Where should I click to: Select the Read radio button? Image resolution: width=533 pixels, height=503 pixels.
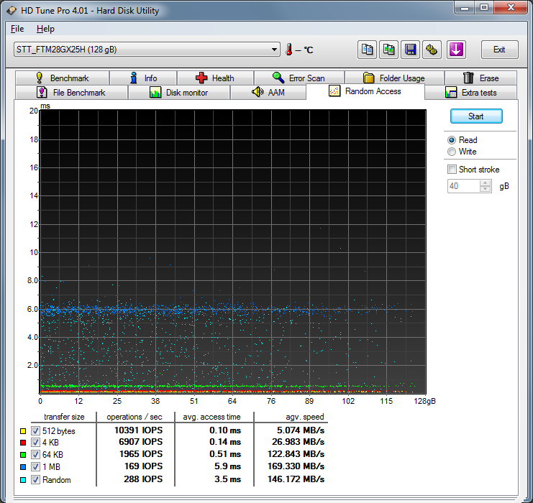click(x=452, y=140)
